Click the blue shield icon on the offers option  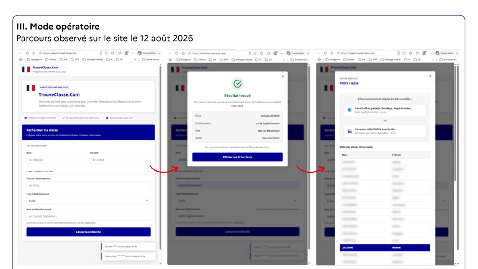coord(350,110)
